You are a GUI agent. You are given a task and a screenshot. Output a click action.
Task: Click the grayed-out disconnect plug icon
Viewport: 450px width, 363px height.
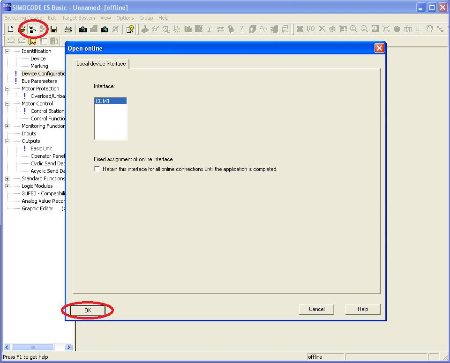pyautogui.click(x=115, y=29)
